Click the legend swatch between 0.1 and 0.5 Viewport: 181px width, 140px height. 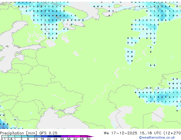point(5,136)
